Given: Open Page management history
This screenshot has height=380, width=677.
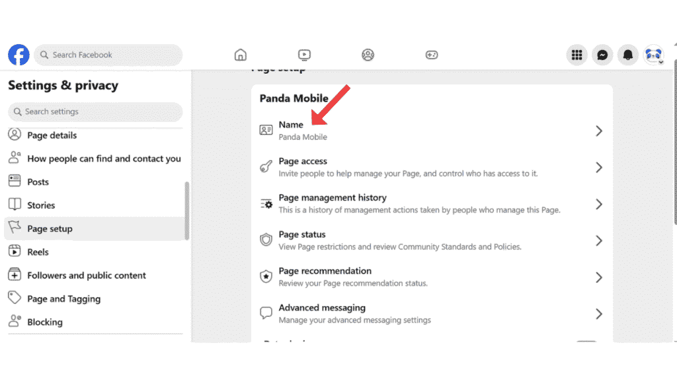Looking at the screenshot, I should tap(432, 204).
